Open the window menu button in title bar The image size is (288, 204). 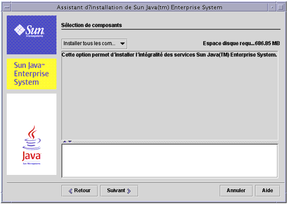click(x=7, y=7)
